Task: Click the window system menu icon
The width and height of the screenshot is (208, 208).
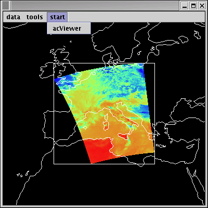Action: coord(6,6)
